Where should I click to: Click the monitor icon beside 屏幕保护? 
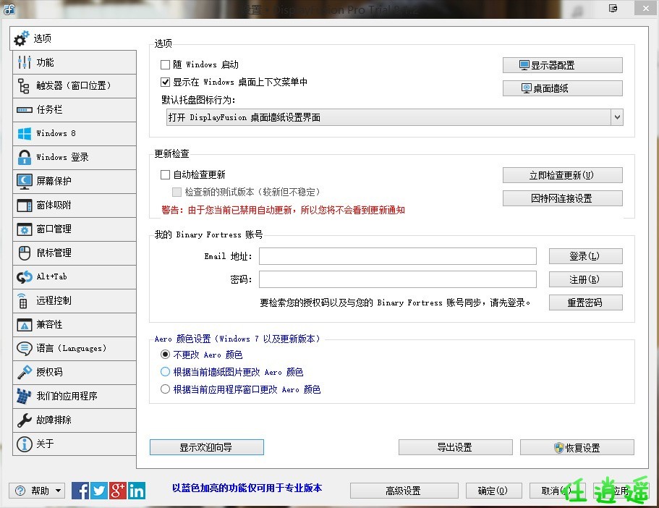click(25, 181)
